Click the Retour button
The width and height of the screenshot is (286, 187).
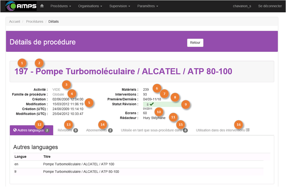(x=195, y=43)
